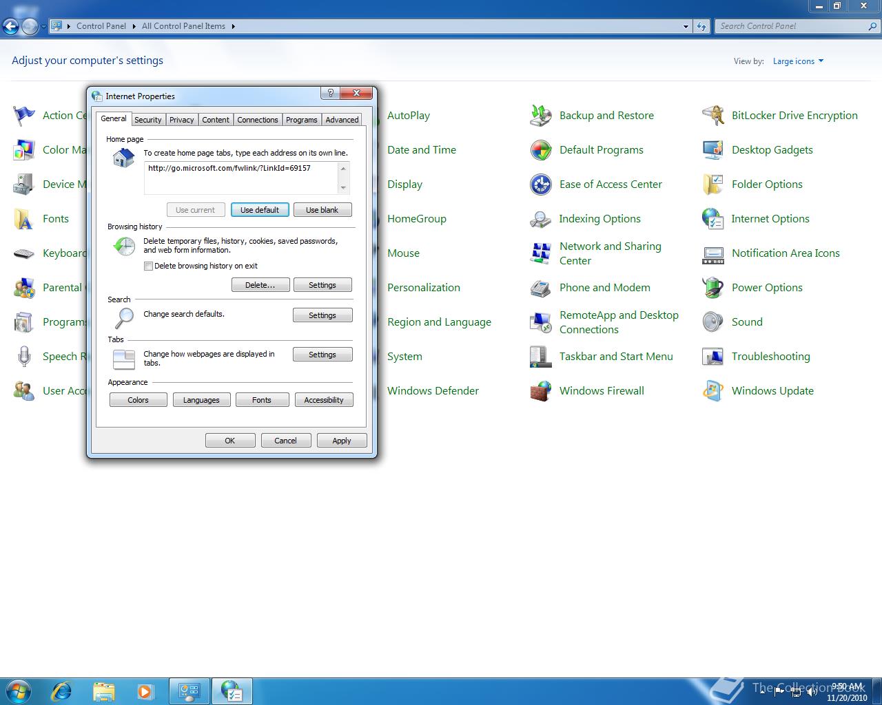
Task: Open the Phone and Modem icon
Action: 541,288
